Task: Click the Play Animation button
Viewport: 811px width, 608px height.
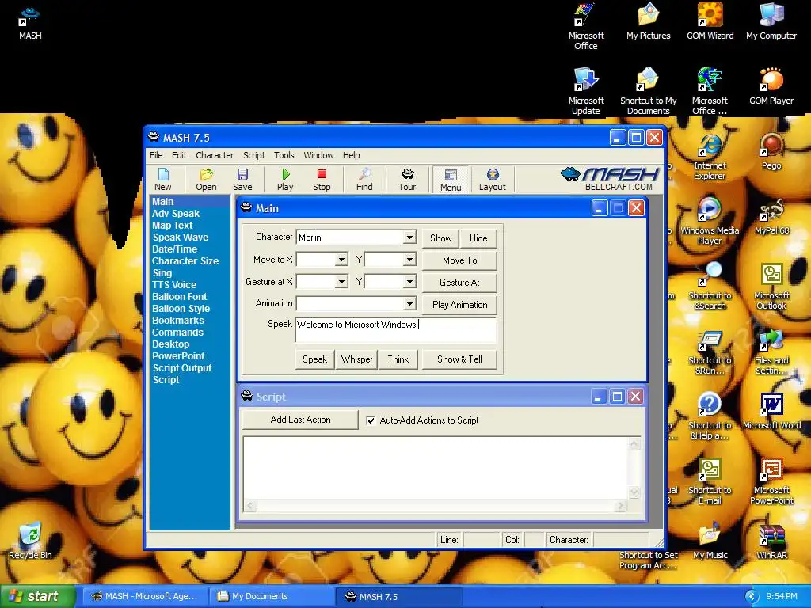Action: [460, 305]
